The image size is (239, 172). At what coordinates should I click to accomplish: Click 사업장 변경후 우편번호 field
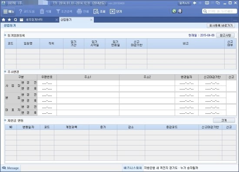(x=47, y=89)
